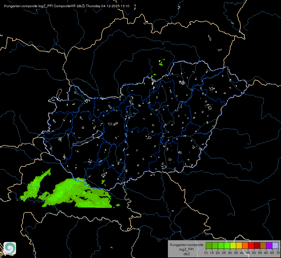Viewport: 281px width, 258px height.
Task: Click the legend scale value '35'
Action: [x=236, y=253]
